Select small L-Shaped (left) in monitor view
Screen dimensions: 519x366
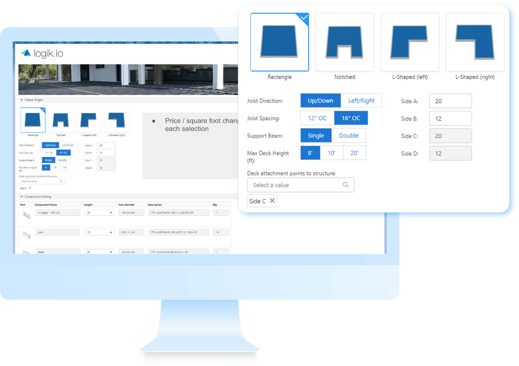coord(88,120)
